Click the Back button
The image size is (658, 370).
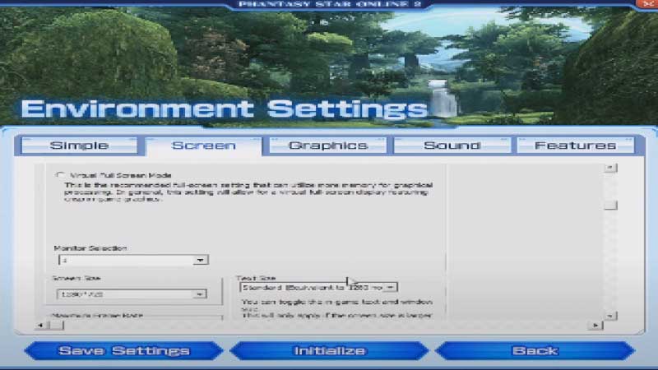click(x=535, y=351)
